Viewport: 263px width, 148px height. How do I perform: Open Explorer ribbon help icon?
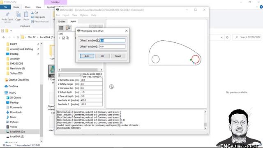tap(261, 7)
